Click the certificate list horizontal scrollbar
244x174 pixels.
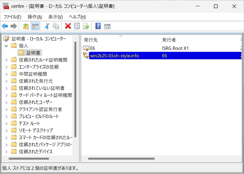121,159
